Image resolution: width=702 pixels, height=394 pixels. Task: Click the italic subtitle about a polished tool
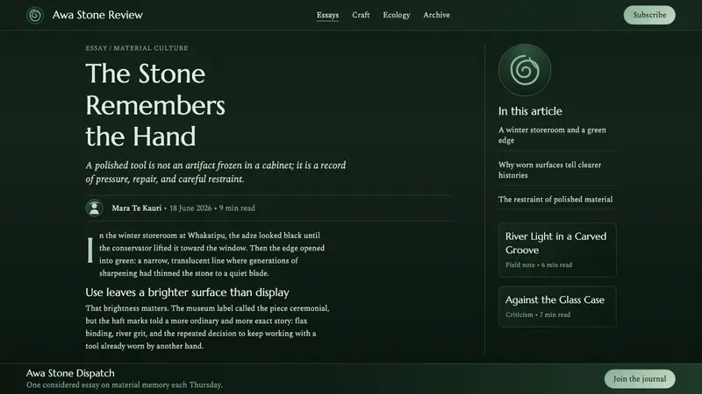pos(216,172)
